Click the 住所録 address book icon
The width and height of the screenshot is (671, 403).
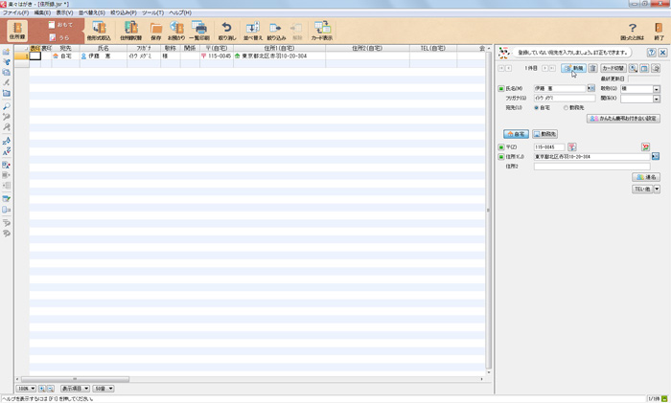pyautogui.click(x=16, y=31)
